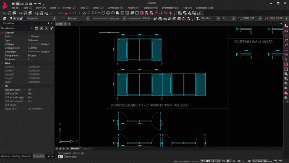Toggle the lineweight display icon in status bar
The image size is (289, 163).
(265, 161)
